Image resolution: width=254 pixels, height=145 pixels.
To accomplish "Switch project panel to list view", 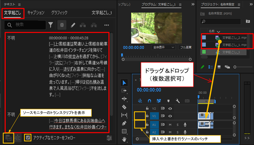I will [211, 67].
